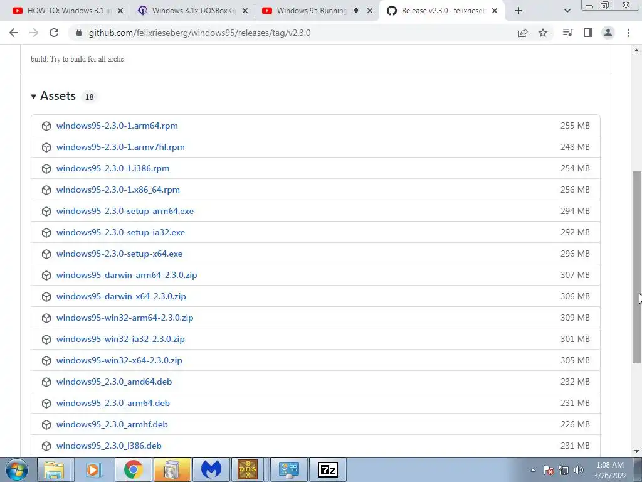Open Windows Explorer from taskbar
642x482 pixels.
click(x=55, y=469)
